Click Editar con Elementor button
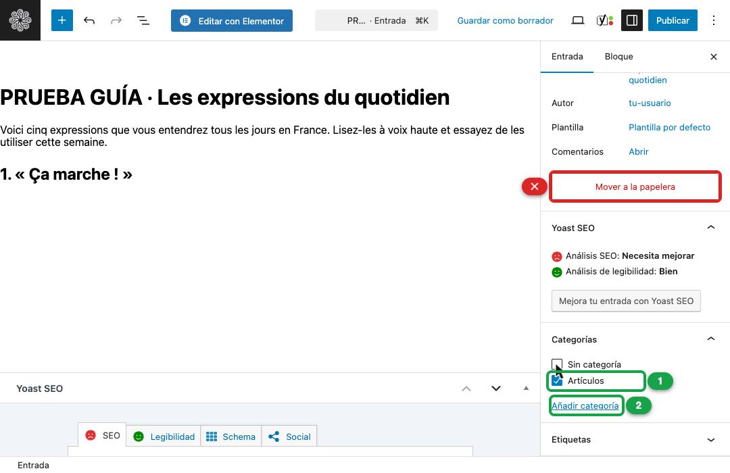Image resolution: width=730 pixels, height=473 pixels. pyautogui.click(x=232, y=20)
